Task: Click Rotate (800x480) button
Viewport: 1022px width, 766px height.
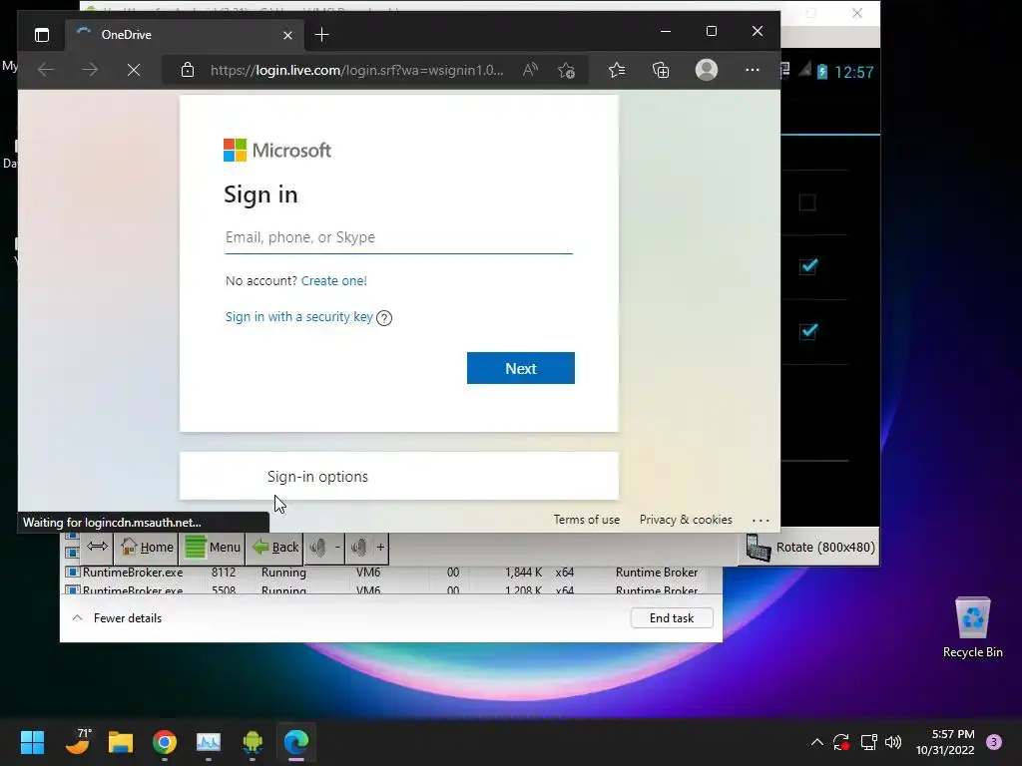Action: coord(809,548)
